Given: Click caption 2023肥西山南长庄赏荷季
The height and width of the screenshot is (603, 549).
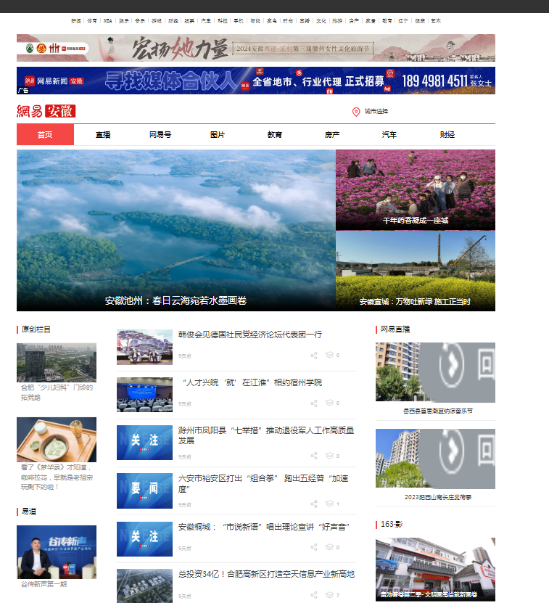Looking at the screenshot, I should pyautogui.click(x=438, y=497).
